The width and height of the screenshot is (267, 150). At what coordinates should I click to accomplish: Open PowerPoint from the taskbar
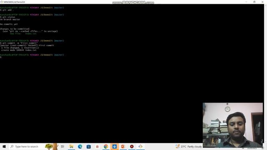point(123,146)
